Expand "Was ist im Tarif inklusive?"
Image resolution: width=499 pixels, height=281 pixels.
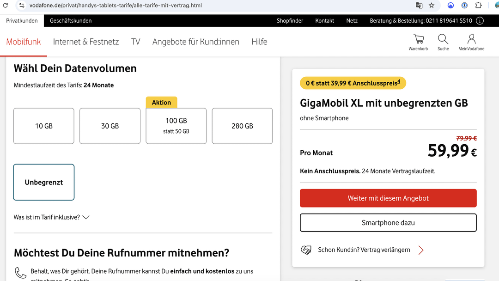51,217
